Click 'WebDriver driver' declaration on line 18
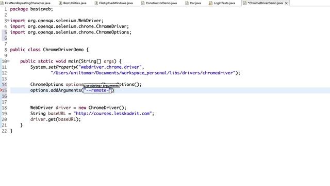Viewport: 330px width, 186px height. 51,107
